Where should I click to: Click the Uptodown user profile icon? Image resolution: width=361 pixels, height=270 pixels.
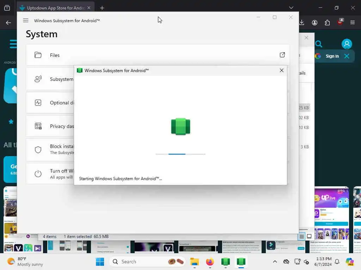(x=347, y=44)
